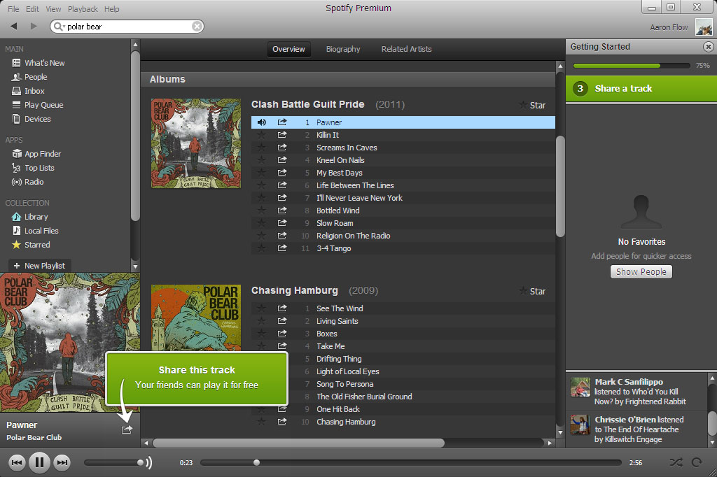Open the Radio app in sidebar
717x477 pixels.
tap(34, 182)
